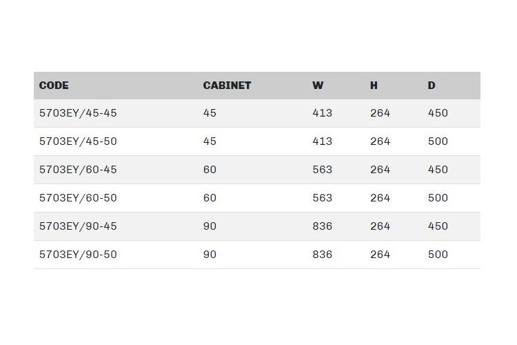The width and height of the screenshot is (517, 345).
Task: Click the W column header
Action: [x=318, y=86]
